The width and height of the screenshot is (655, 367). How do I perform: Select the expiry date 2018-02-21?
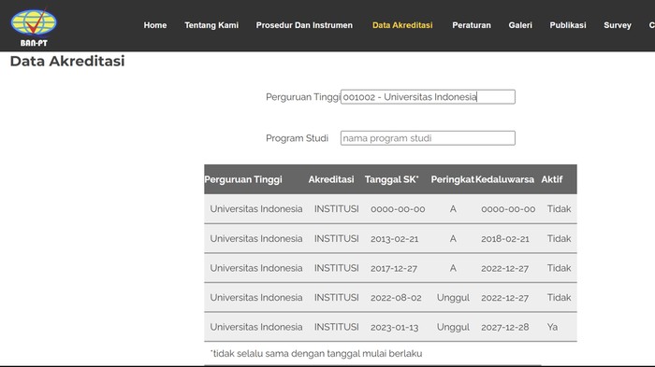click(x=505, y=238)
